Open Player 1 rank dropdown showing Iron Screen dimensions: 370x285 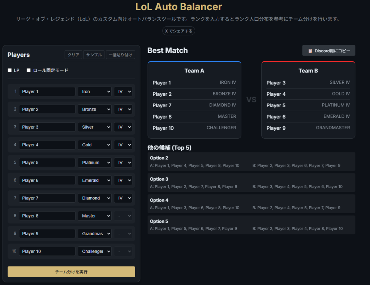[x=94, y=92]
